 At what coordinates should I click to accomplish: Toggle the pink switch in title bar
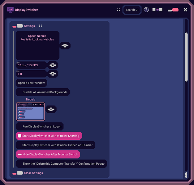click(173, 10)
